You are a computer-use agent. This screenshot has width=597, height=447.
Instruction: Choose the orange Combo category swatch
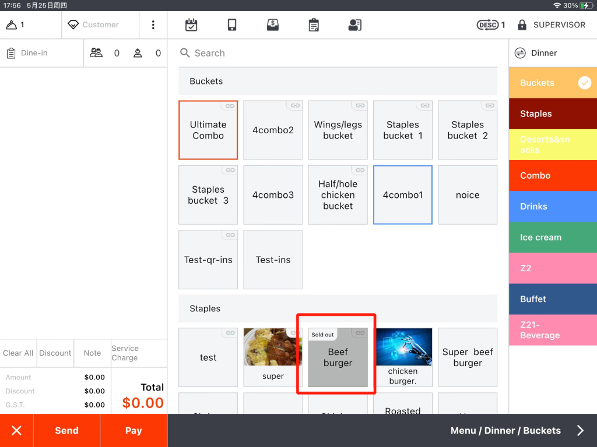tap(553, 175)
